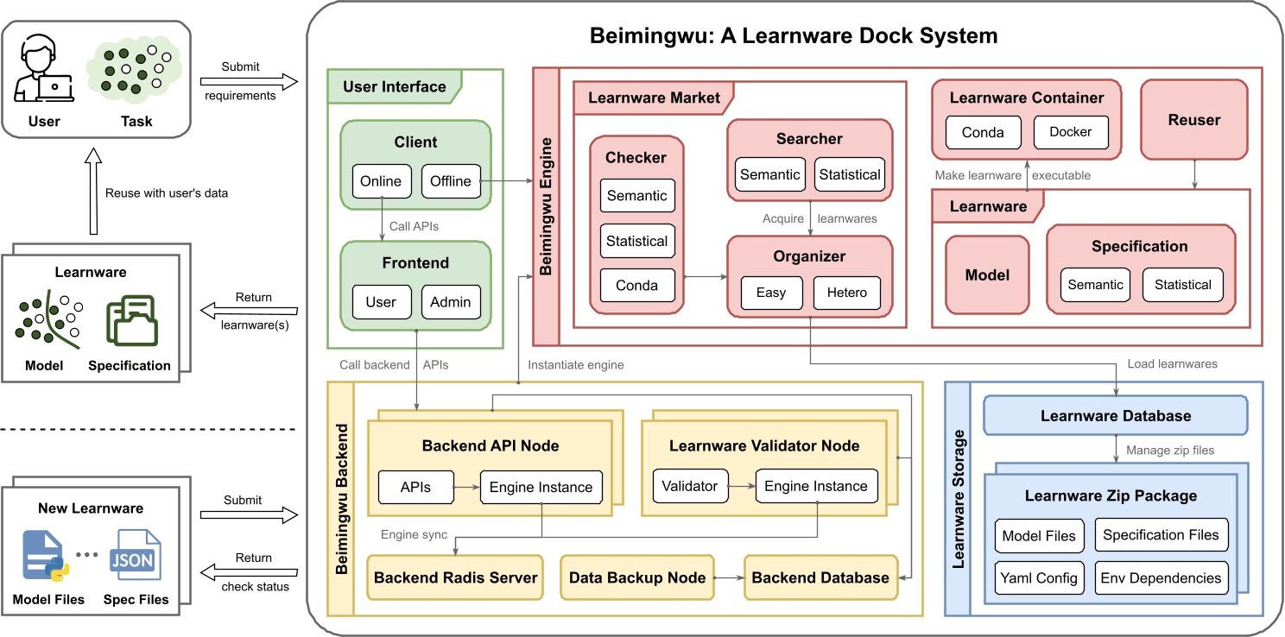Select the Docker container option
1285x637 pixels.
click(1071, 132)
